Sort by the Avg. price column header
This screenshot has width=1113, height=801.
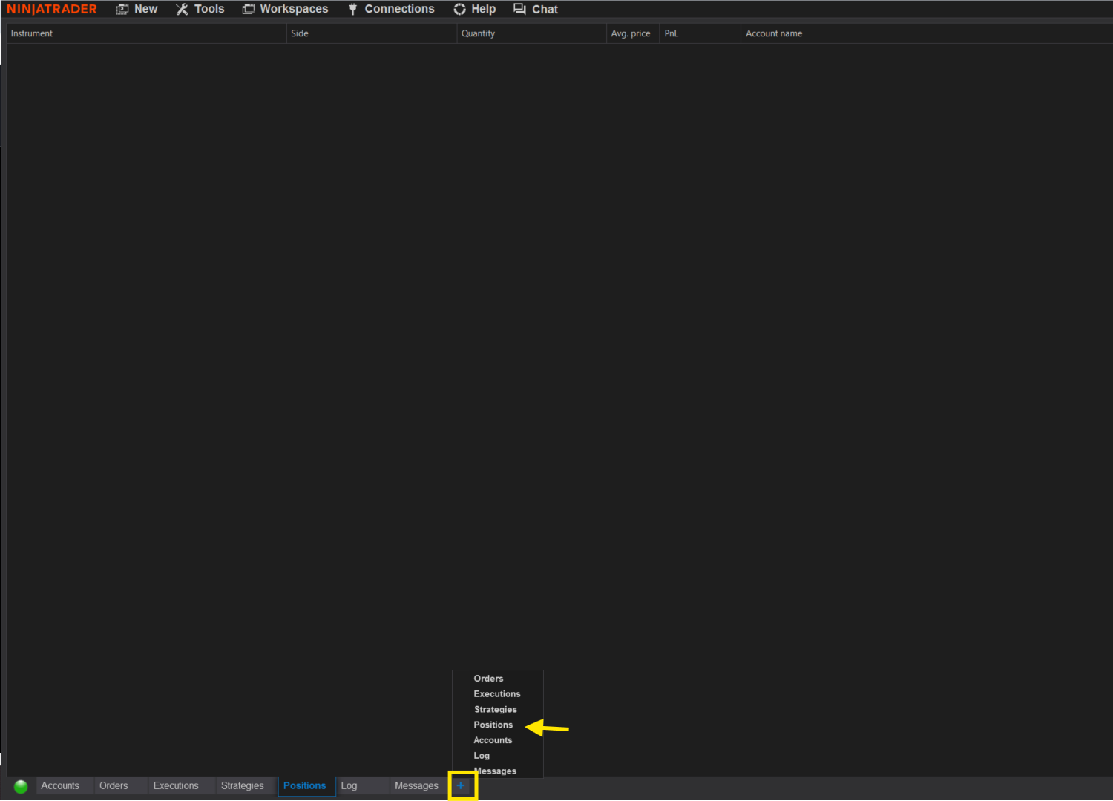point(633,33)
